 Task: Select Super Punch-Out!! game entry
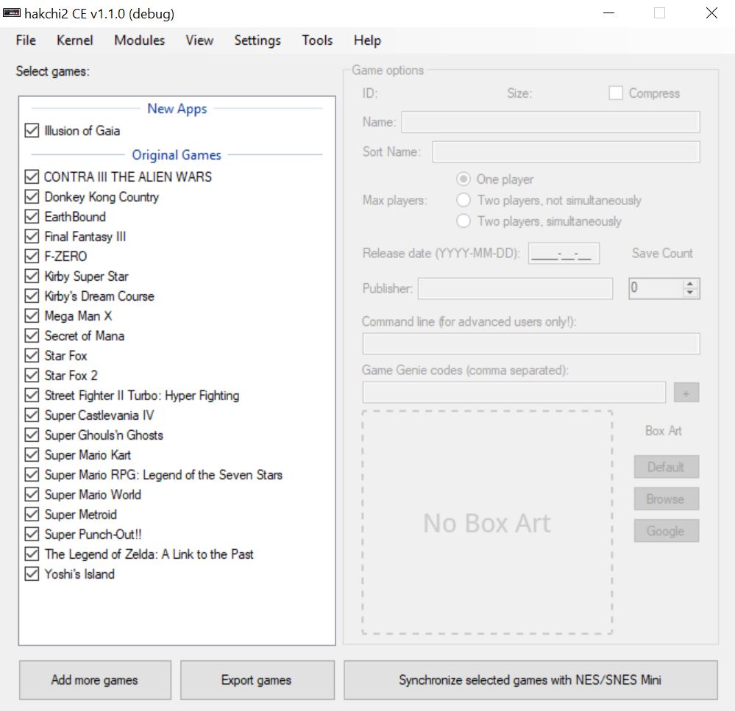tap(93, 534)
